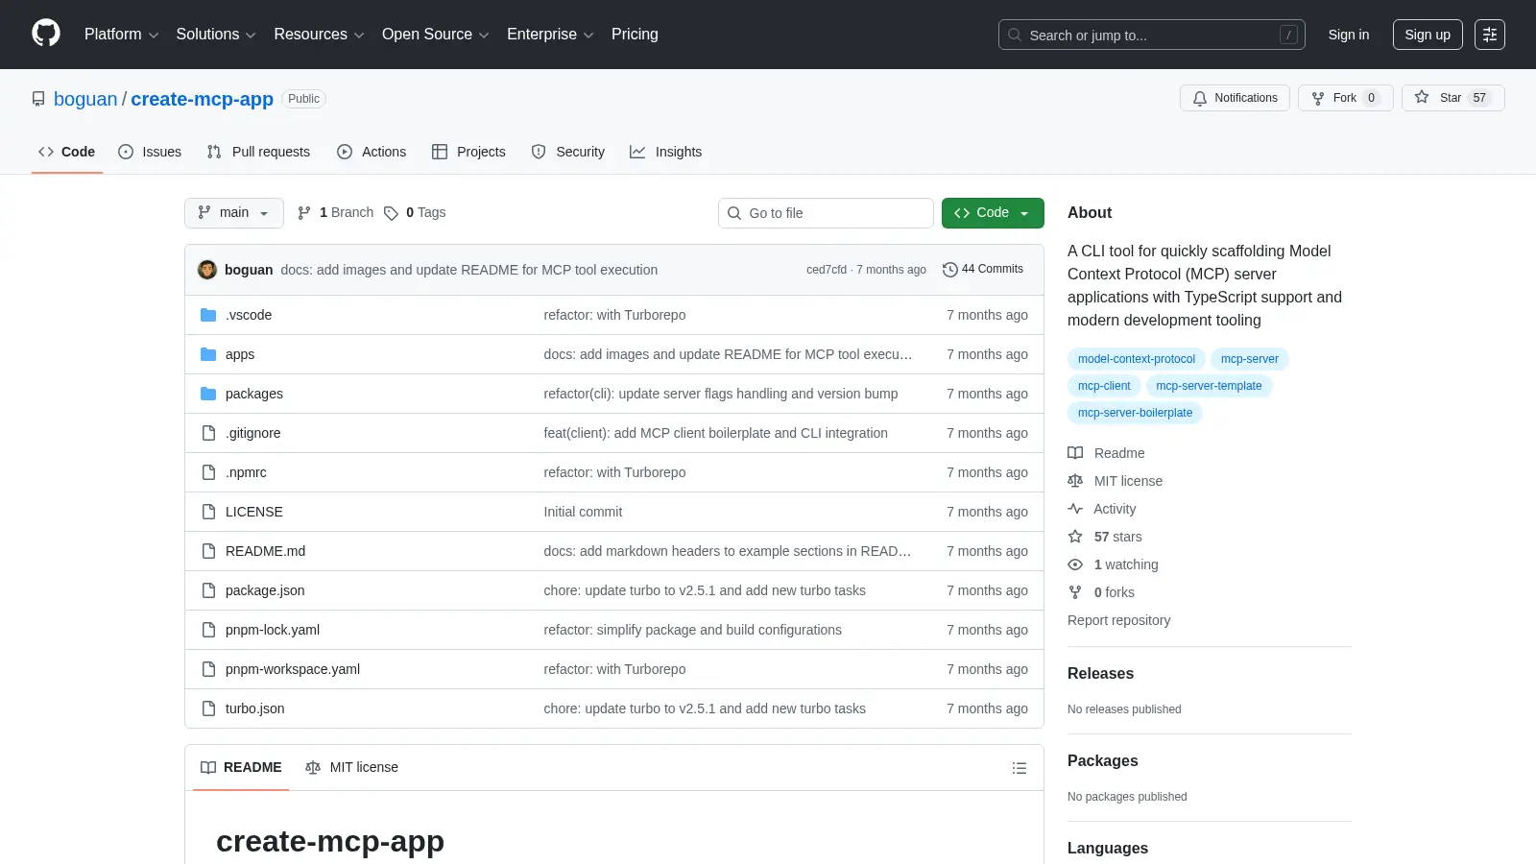This screenshot has width=1536, height=864.
Task: Click the packages folder icon
Action: (x=208, y=394)
